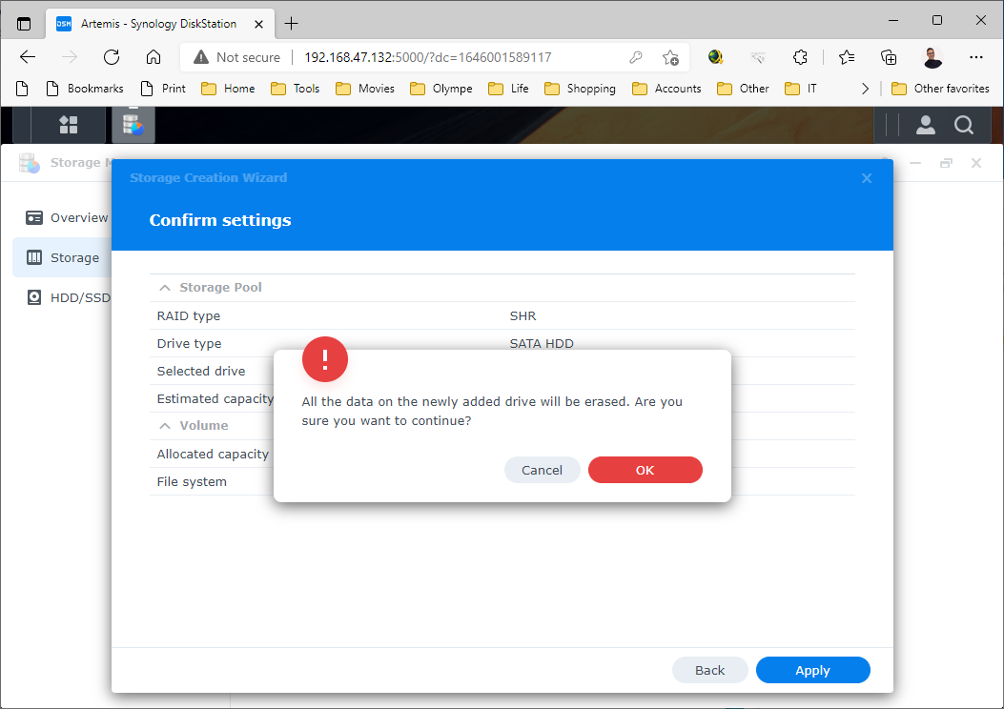
Task: Cancel the drive erase warning
Action: [542, 470]
